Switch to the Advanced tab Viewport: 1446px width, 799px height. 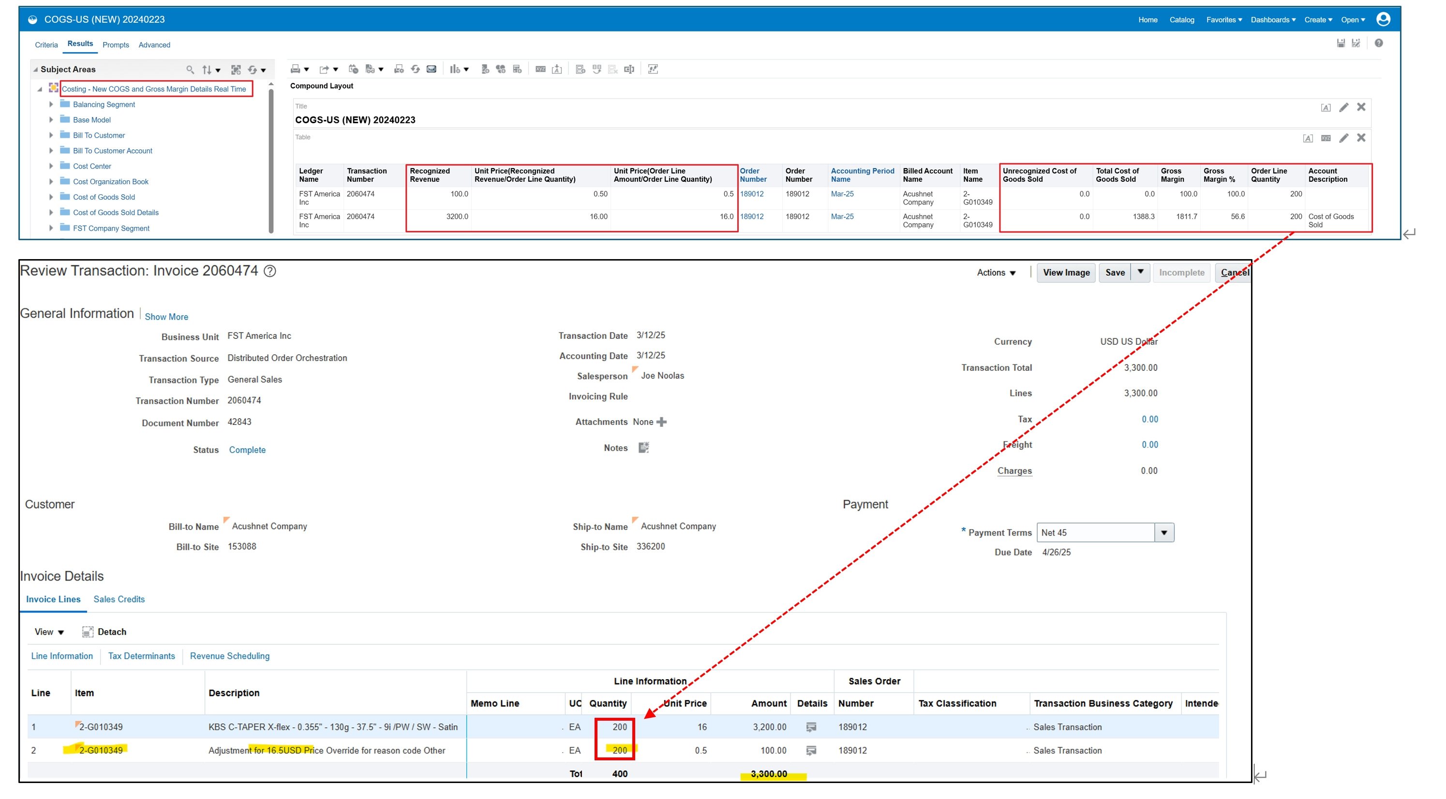coord(154,45)
